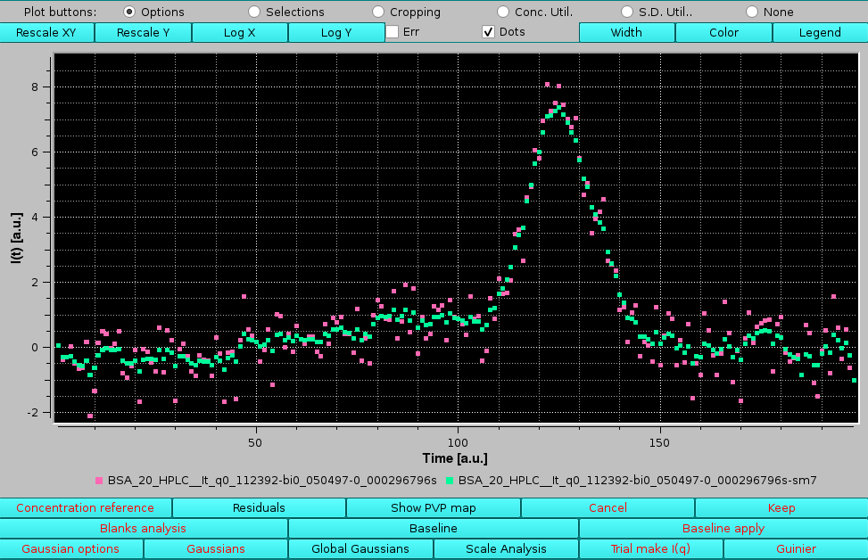Show the plot Legend
The width and height of the screenshot is (868, 560).
click(x=820, y=32)
